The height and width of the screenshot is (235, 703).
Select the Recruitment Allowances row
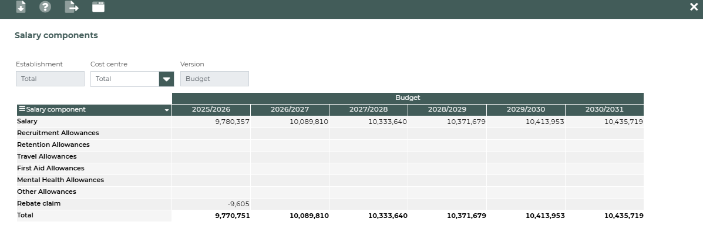coord(58,133)
